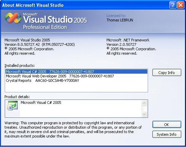Click the Visual Studio 2005 logo icon
The width and height of the screenshot is (186, 147).
pyautogui.click(x=13, y=18)
